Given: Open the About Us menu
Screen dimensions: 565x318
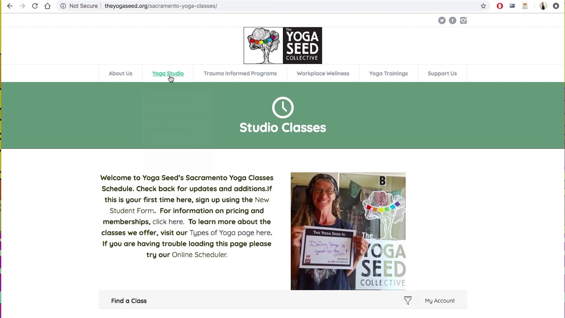Looking at the screenshot, I should 121,73.
